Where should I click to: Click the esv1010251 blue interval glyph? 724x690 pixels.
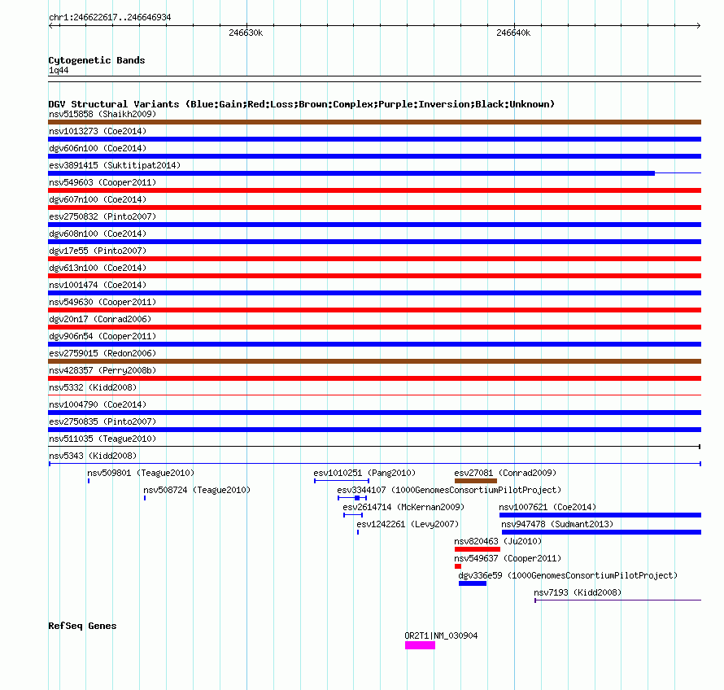tap(341, 481)
